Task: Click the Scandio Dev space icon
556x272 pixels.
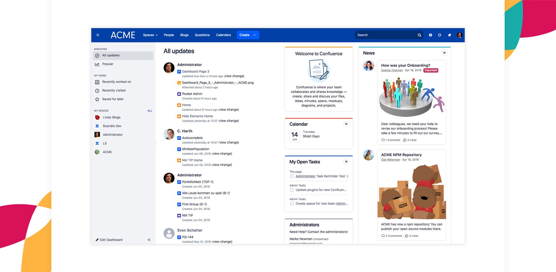Action: [x=97, y=126]
